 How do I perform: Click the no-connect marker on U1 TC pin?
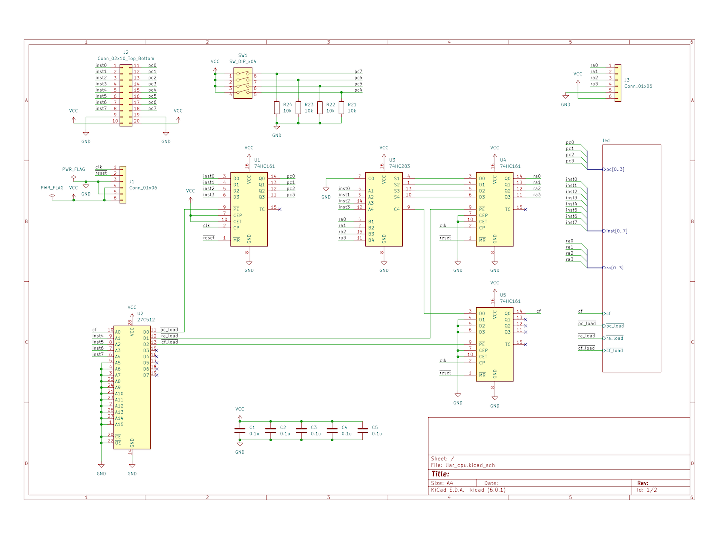[279, 209]
